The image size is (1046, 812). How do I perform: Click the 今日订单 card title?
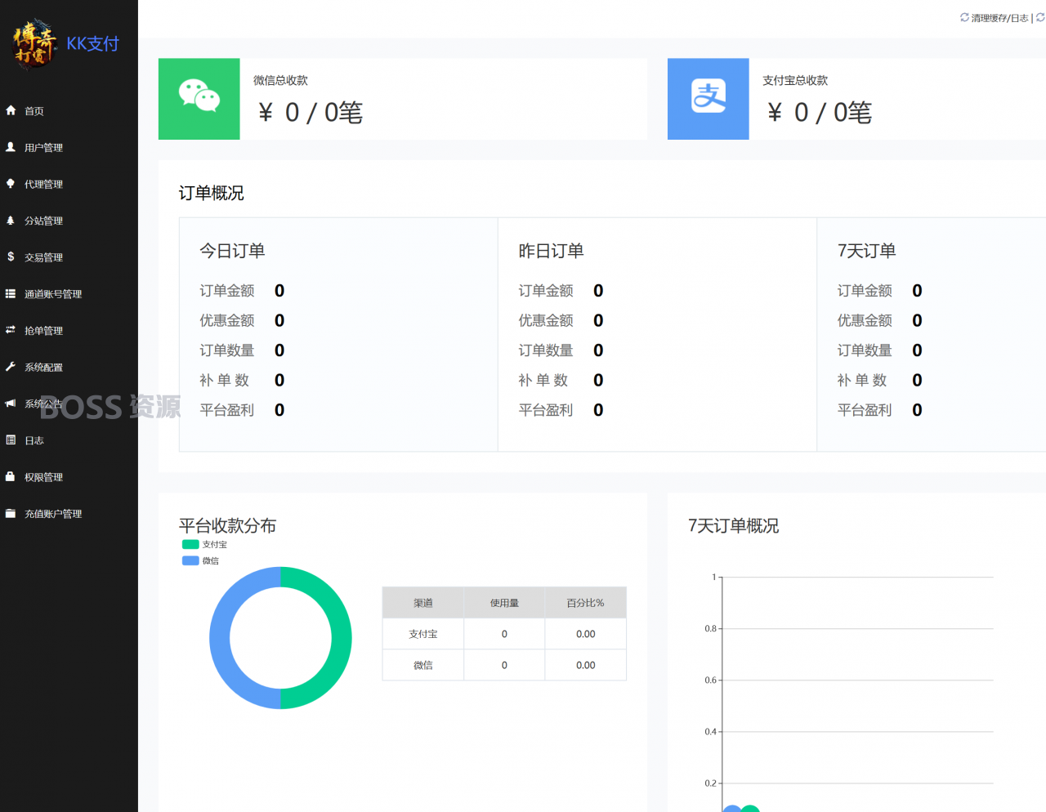click(233, 251)
